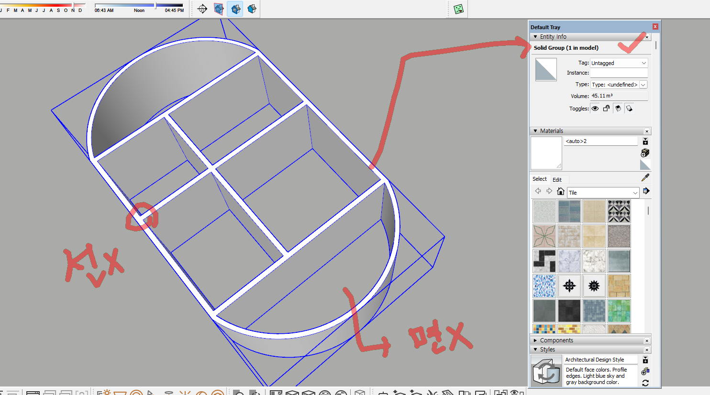Select the yellow sandstone tile material
This screenshot has height=395, width=710.
(x=619, y=286)
